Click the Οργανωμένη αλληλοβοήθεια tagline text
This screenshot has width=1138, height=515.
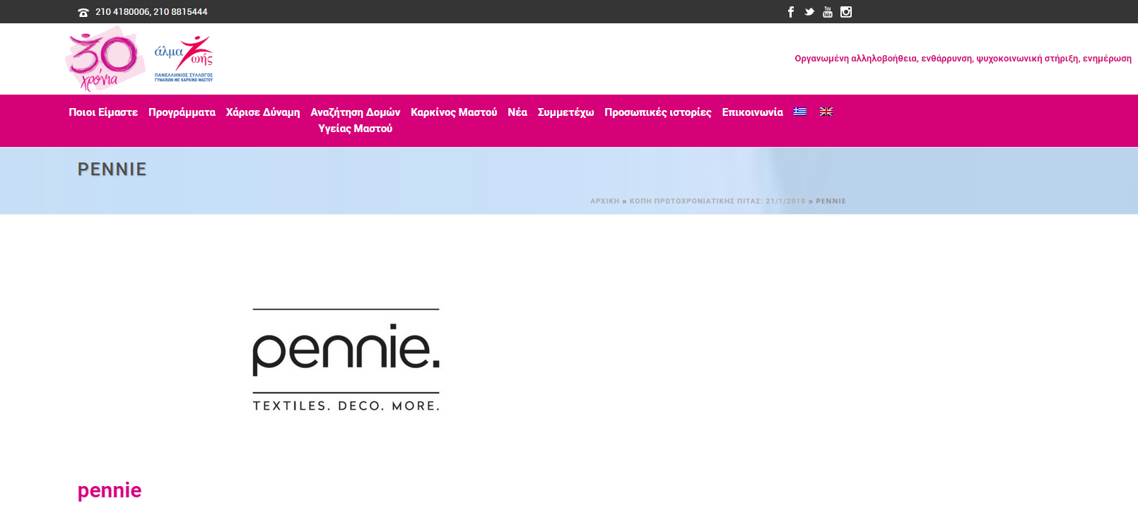tap(963, 59)
